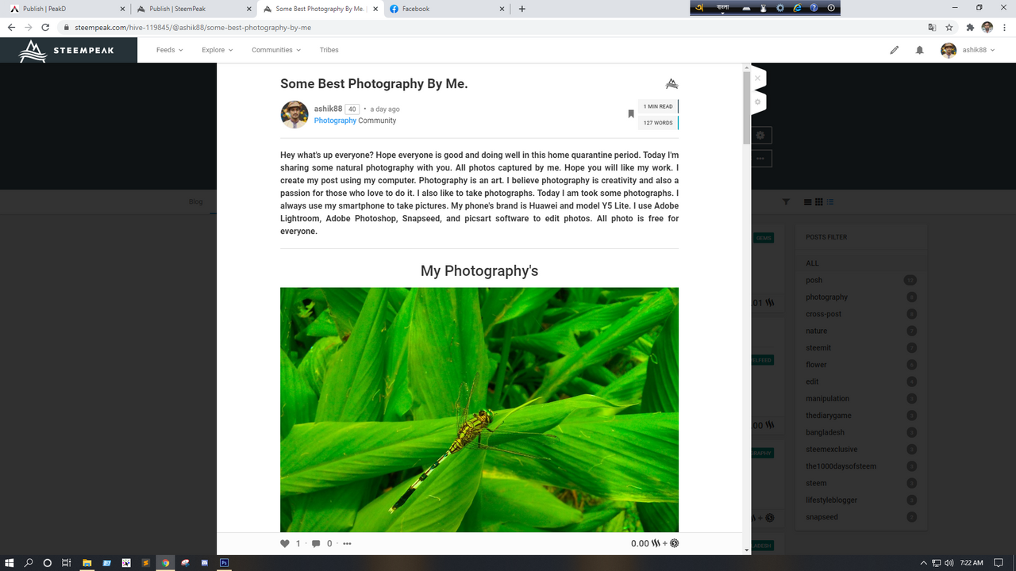This screenshot has width=1016, height=571.
Task: Click the reputation badge 40
Action: [x=352, y=109]
